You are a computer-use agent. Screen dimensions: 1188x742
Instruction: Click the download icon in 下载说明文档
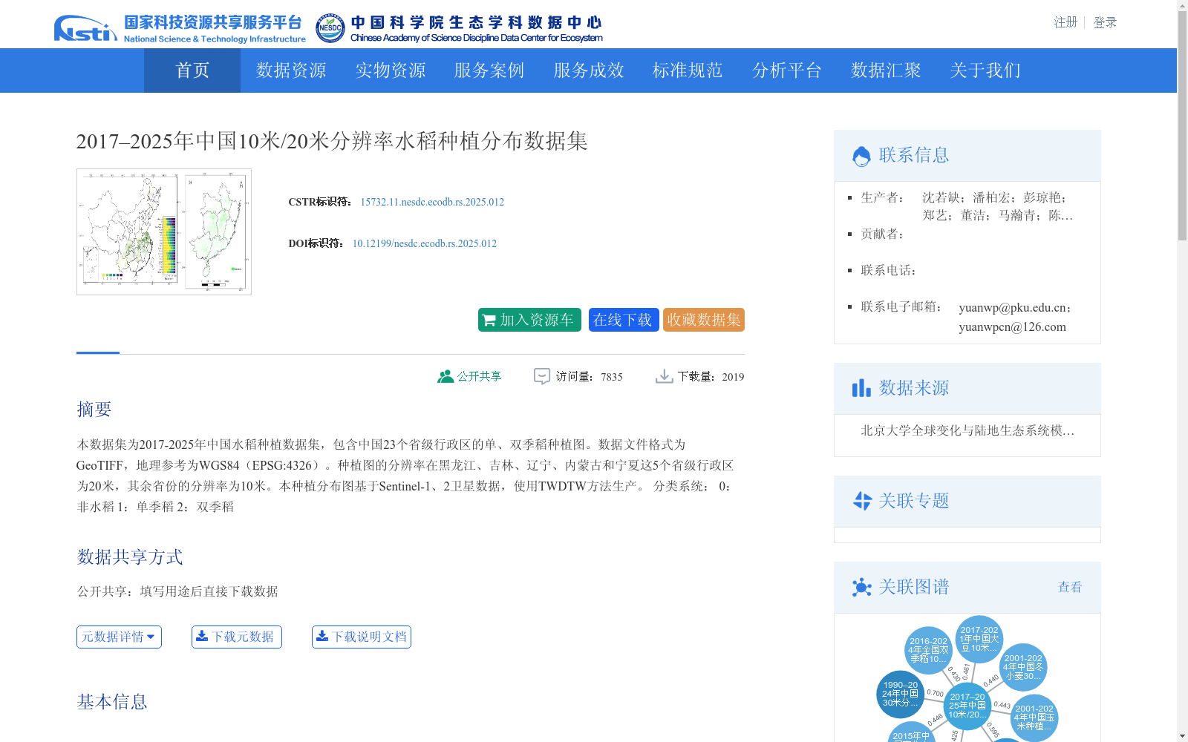tap(322, 636)
